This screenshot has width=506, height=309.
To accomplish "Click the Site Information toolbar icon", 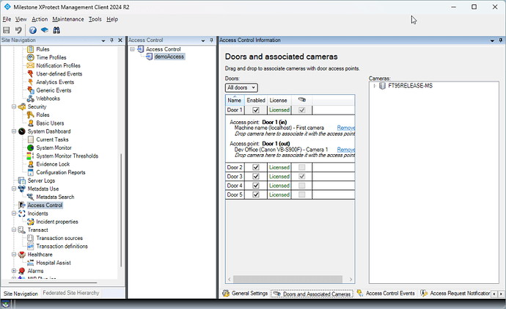I will click(x=45, y=30).
